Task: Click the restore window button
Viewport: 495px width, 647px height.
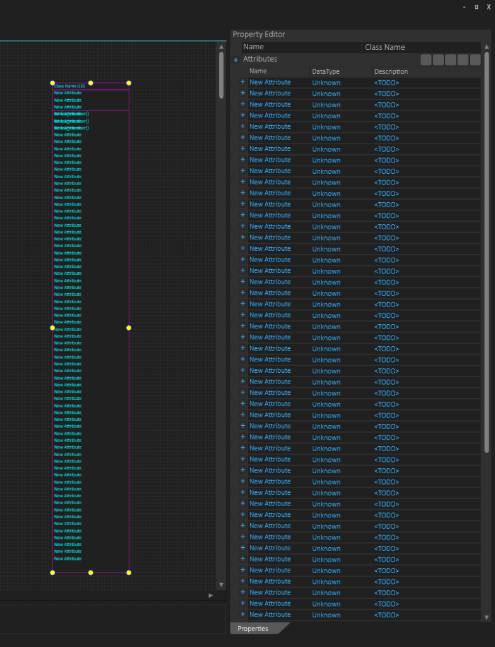Action: (477, 7)
